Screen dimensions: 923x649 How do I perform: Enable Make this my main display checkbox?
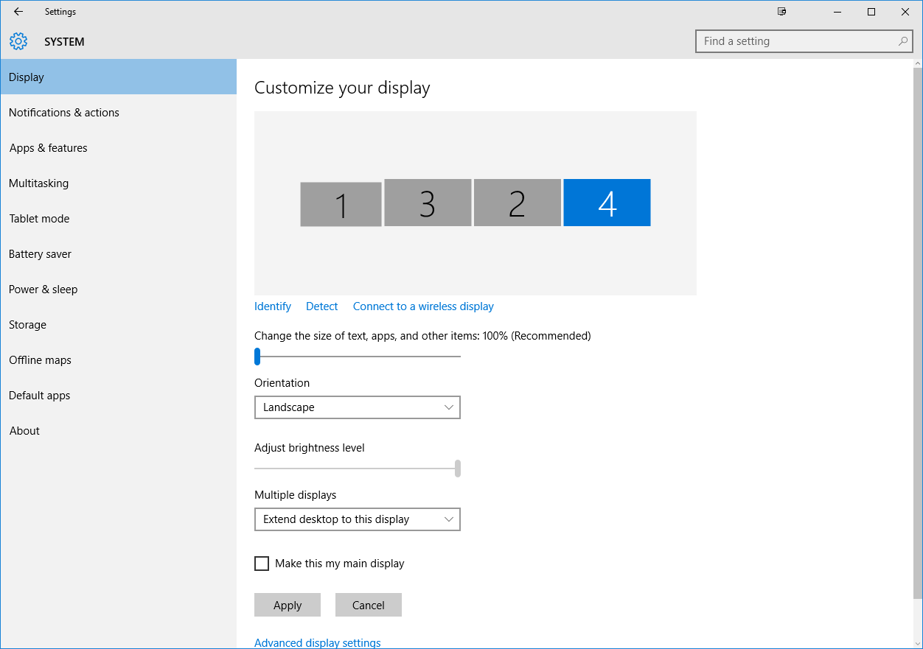(x=262, y=564)
